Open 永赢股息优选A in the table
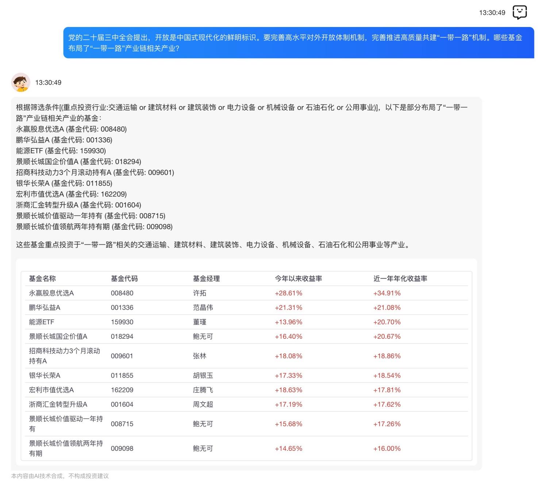541x484 pixels. tap(51, 293)
